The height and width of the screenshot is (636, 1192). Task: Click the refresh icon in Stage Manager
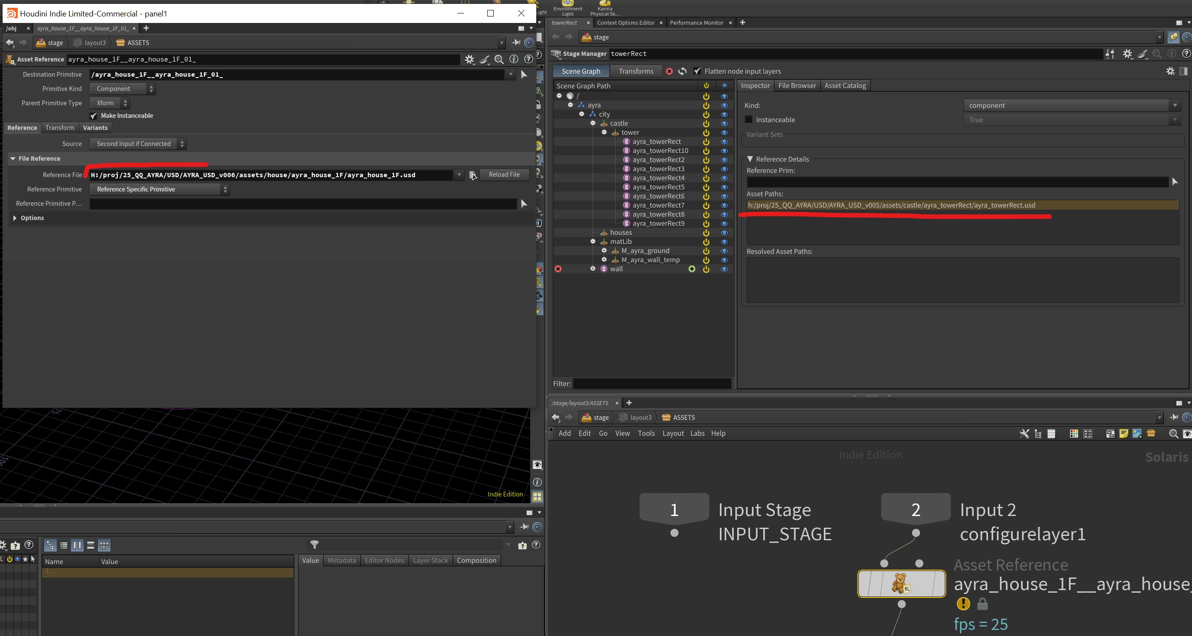click(683, 71)
